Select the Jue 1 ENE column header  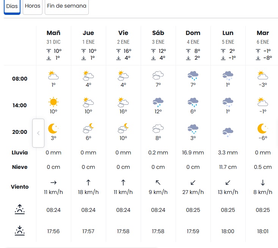(88, 37)
